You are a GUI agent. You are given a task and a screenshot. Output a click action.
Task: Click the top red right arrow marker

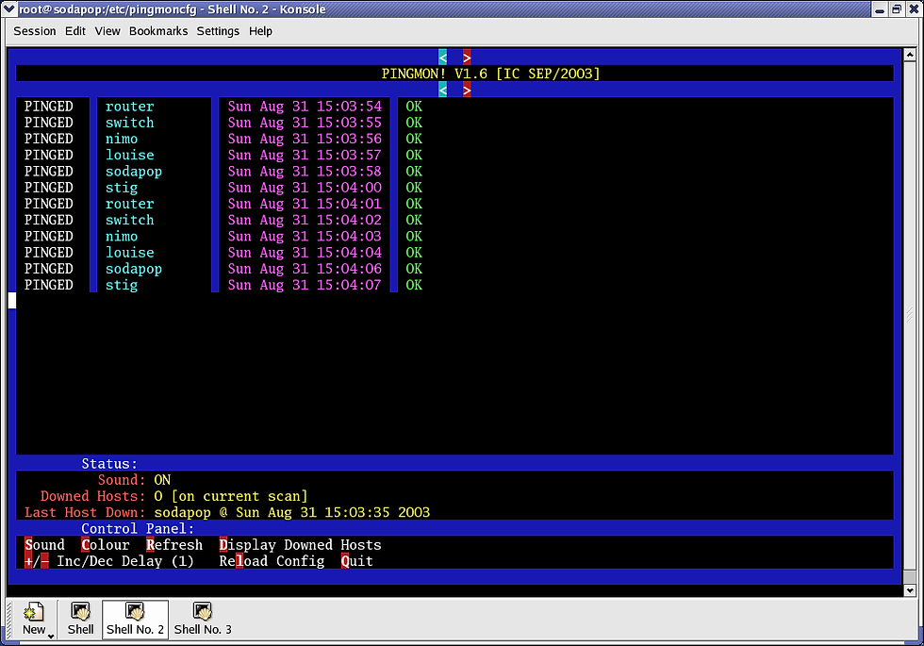click(467, 58)
